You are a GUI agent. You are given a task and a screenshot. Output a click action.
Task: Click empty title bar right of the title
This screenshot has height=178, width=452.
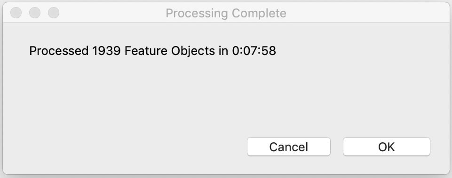(366, 13)
